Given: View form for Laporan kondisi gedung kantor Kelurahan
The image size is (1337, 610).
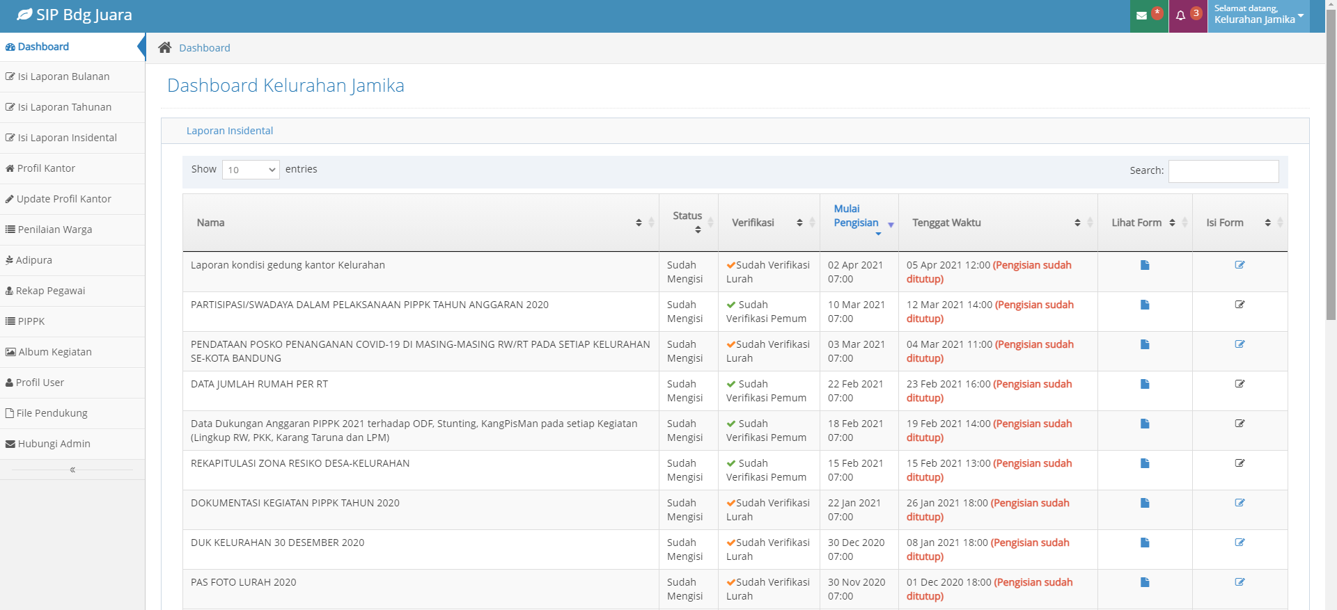Looking at the screenshot, I should [1145, 265].
